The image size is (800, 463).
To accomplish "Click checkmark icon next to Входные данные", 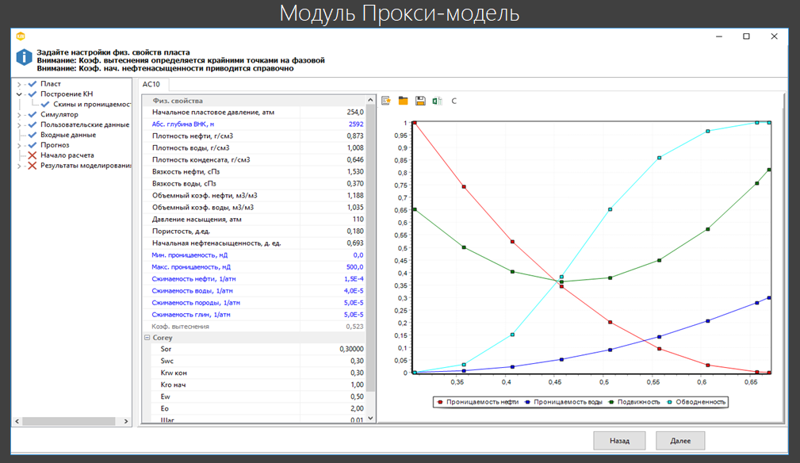I will pos(33,135).
